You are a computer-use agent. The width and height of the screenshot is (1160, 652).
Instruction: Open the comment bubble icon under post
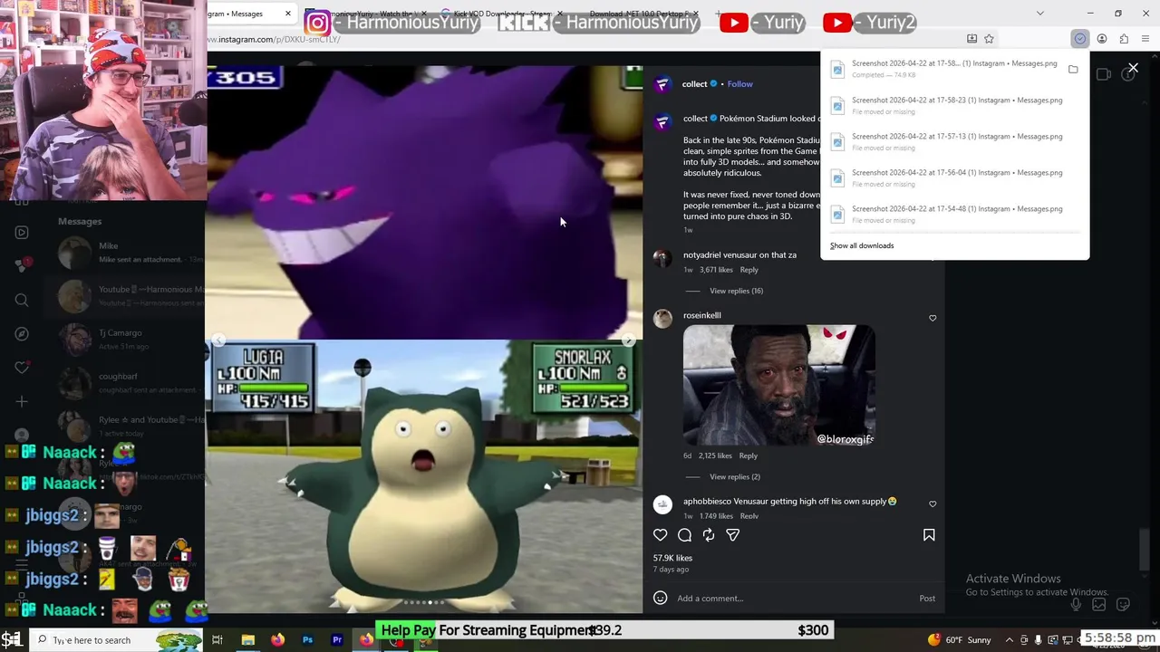[685, 535]
